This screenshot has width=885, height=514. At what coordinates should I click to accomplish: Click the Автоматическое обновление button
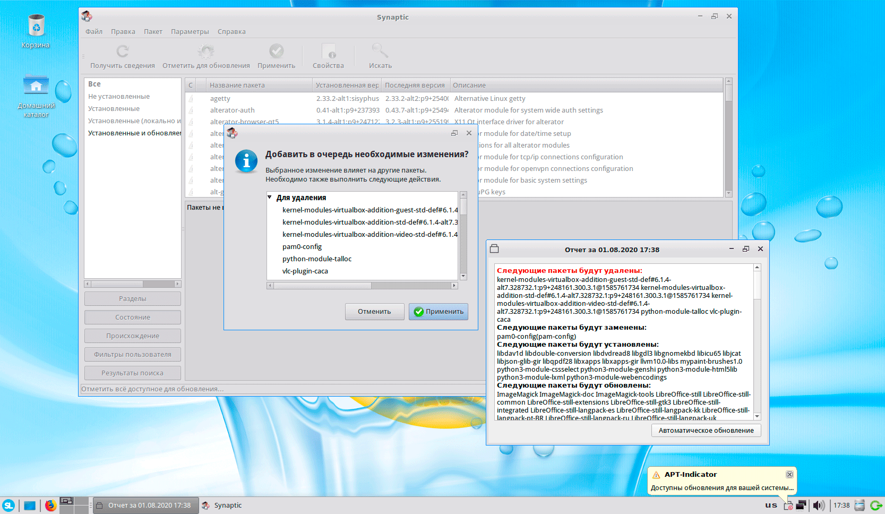click(706, 431)
